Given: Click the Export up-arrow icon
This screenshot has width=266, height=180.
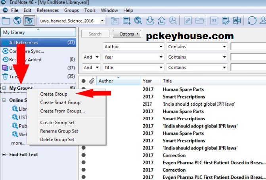Looking at the screenshot, I should tap(161, 21).
